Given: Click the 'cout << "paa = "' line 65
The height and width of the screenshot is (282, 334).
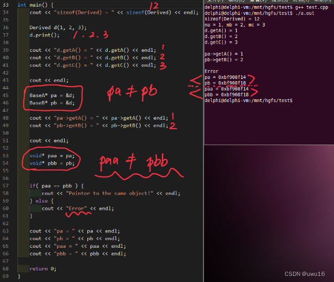Looking at the screenshot, I should [78, 246].
